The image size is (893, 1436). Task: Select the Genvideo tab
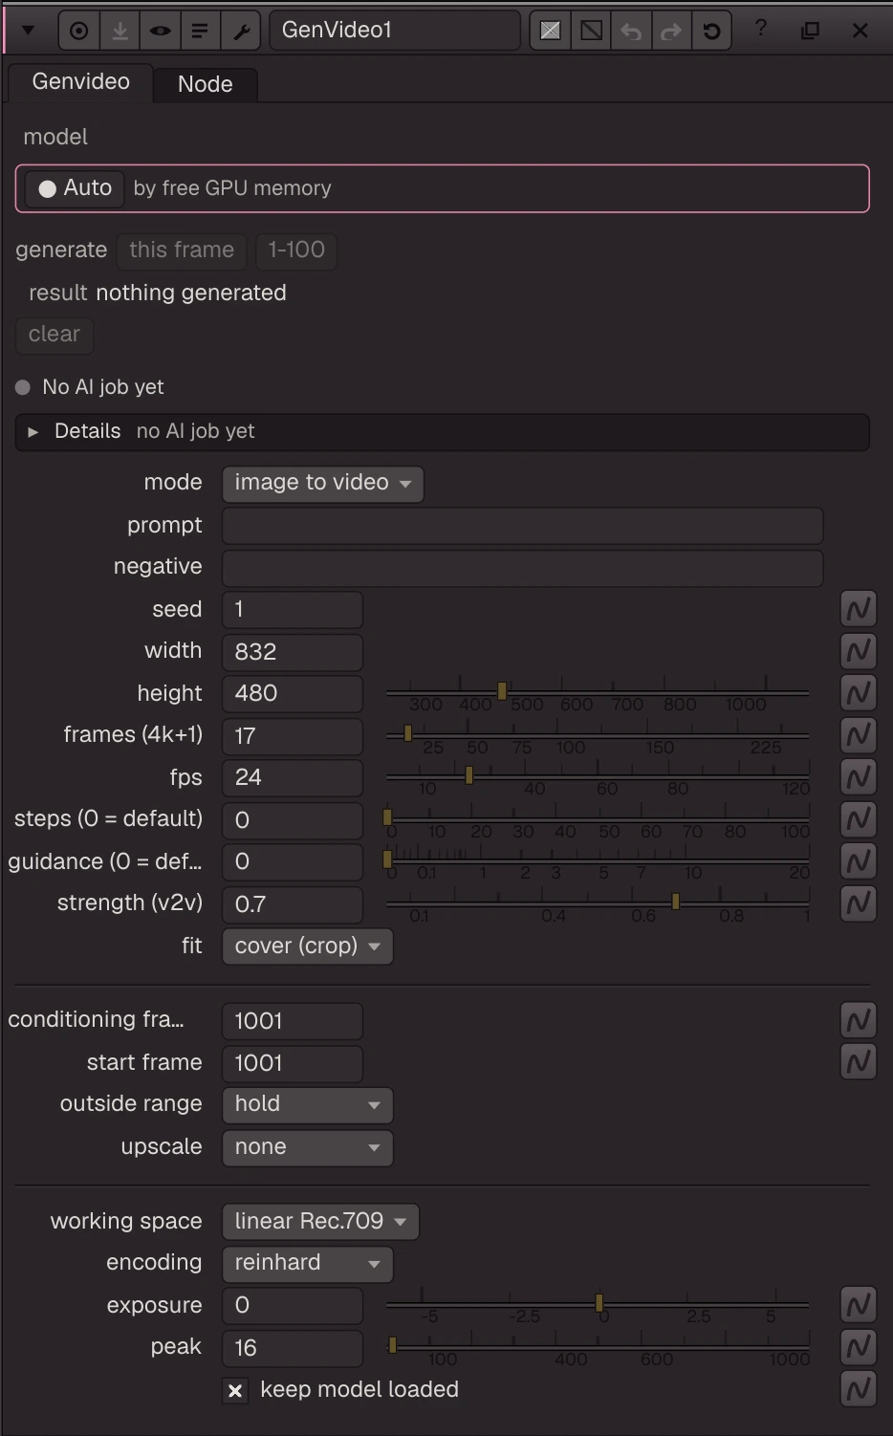tap(80, 82)
